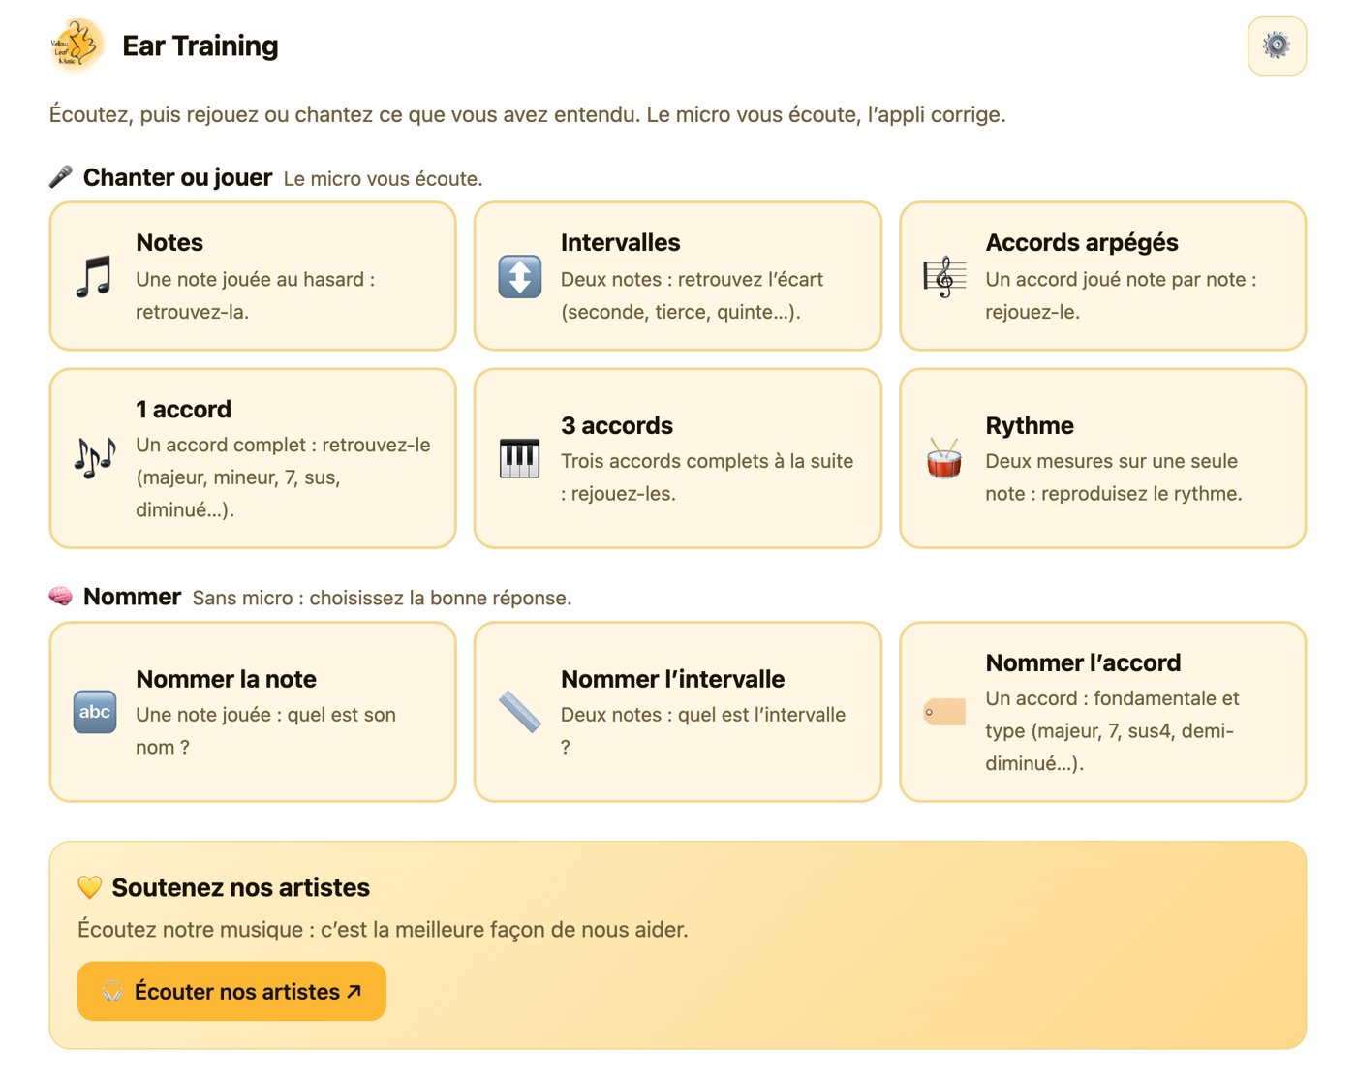1356x1078 pixels.
Task: Click the ruler icon for Nommer l'intervalle
Action: point(519,712)
